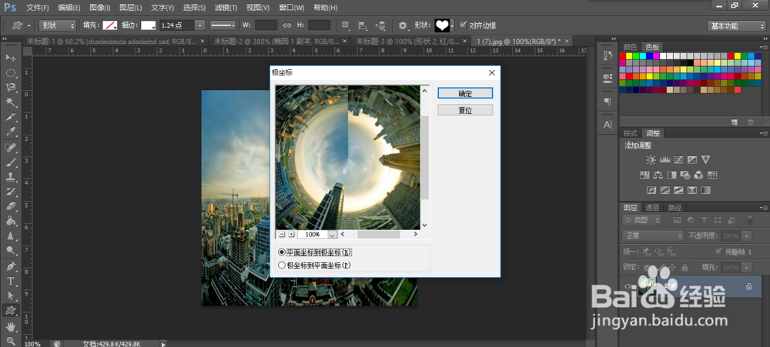Select the Hand tool
The width and height of the screenshot is (770, 347).
click(x=10, y=326)
